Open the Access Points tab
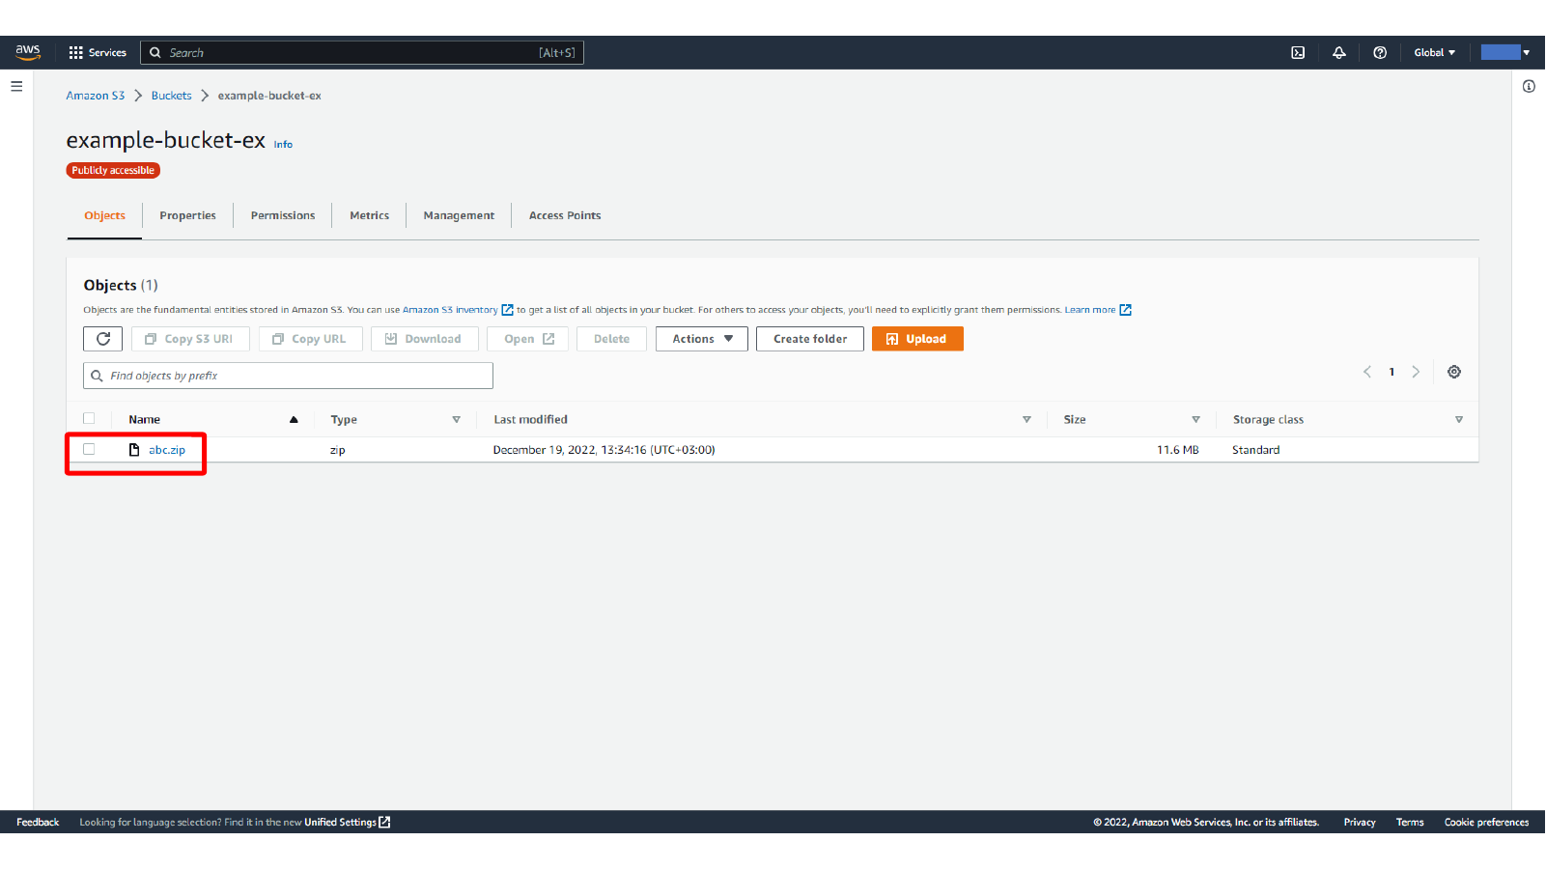The width and height of the screenshot is (1546, 869). pos(565,215)
